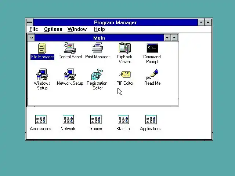Maximize the Main group window

(174, 38)
